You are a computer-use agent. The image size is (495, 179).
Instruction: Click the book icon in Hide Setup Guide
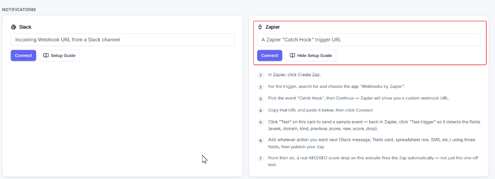click(x=292, y=55)
